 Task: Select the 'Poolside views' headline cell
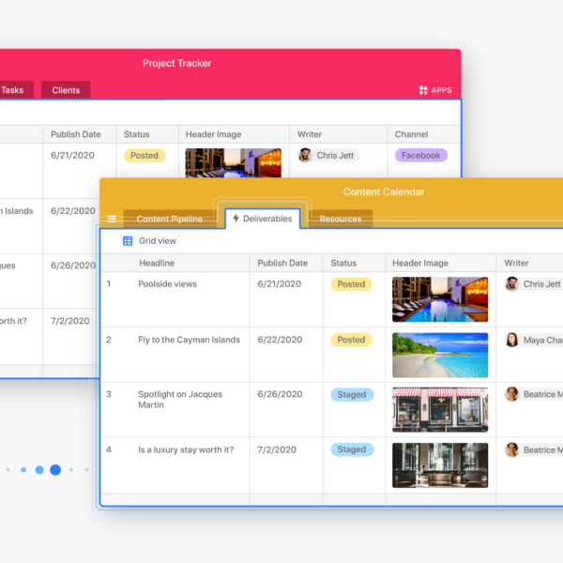(167, 284)
